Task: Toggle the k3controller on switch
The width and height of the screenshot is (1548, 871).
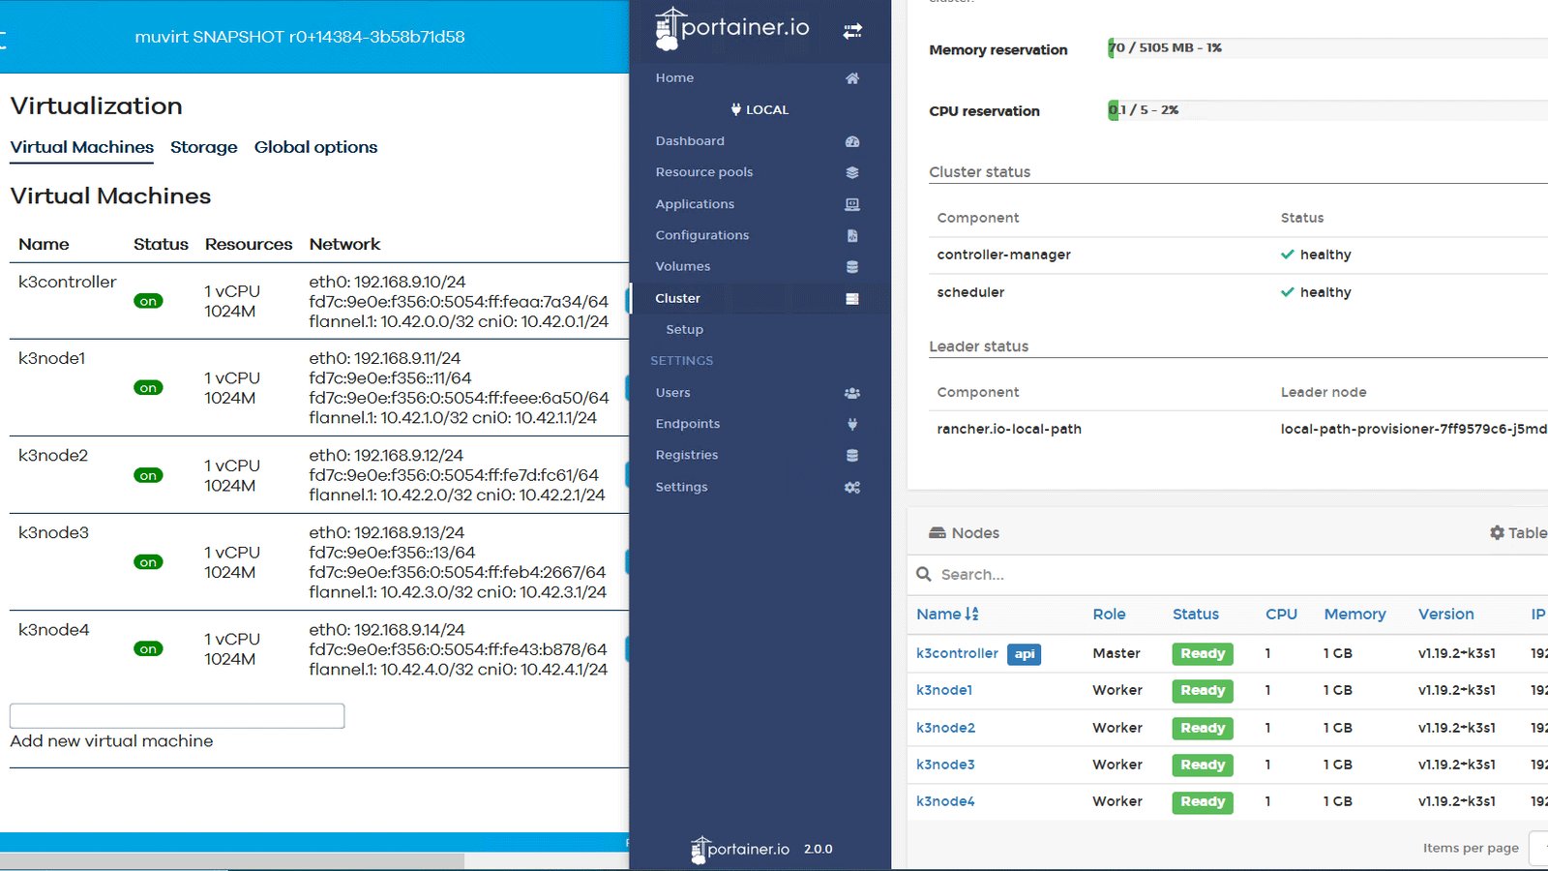Action: point(148,301)
